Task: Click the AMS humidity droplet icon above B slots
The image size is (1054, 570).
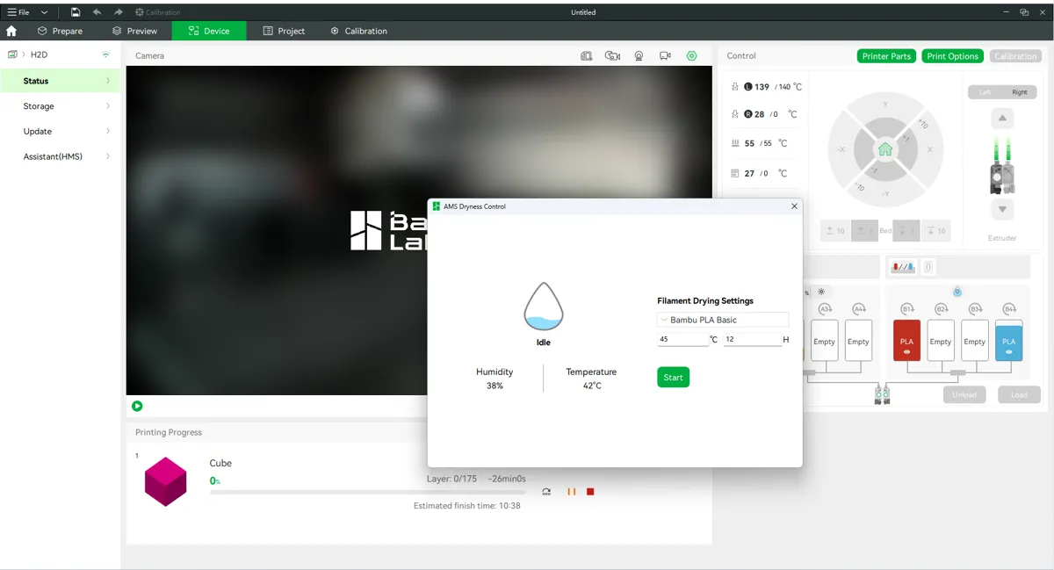Action: coord(957,291)
